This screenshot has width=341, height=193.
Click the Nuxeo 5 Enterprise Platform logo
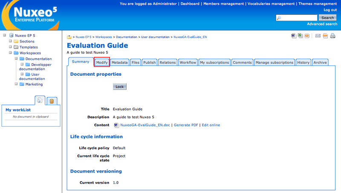point(30,15)
